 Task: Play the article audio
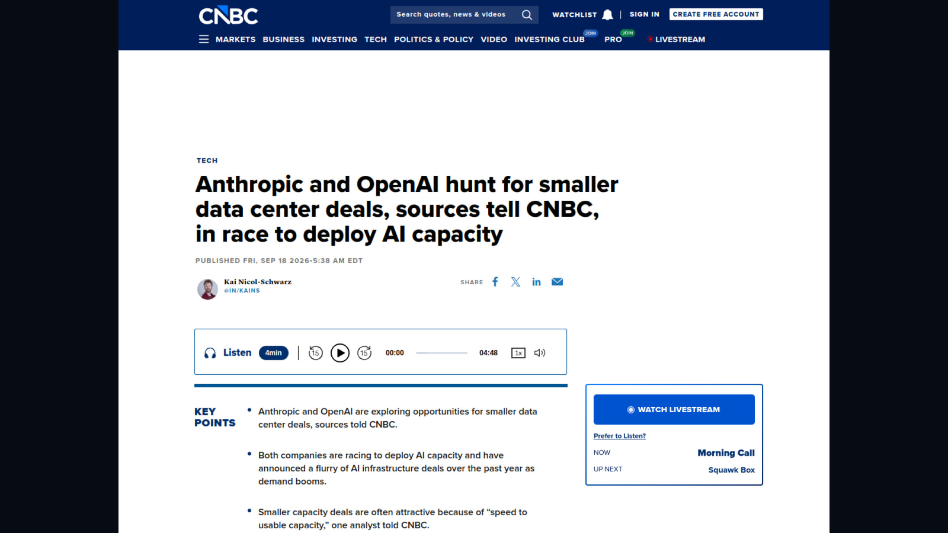(340, 353)
